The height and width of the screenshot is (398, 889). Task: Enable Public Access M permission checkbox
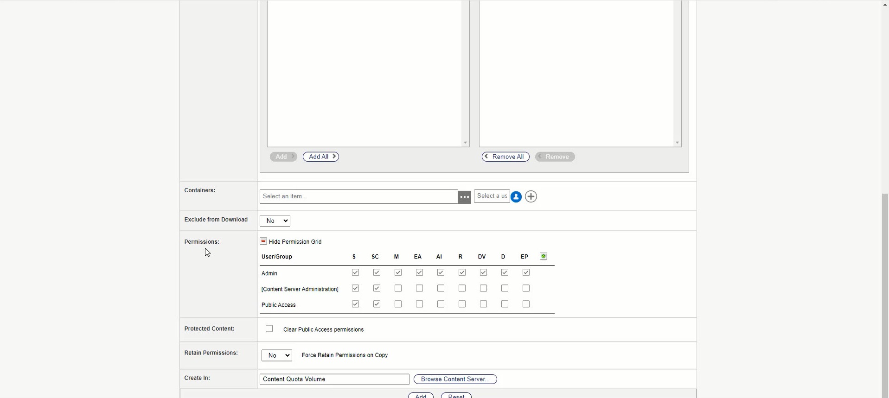[x=398, y=304]
